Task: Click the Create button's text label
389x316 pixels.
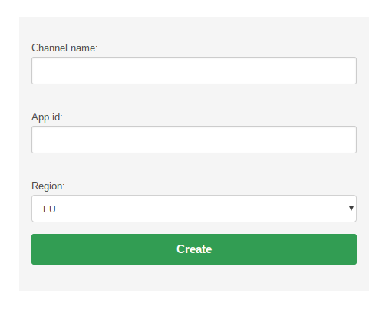Action: pyautogui.click(x=194, y=249)
